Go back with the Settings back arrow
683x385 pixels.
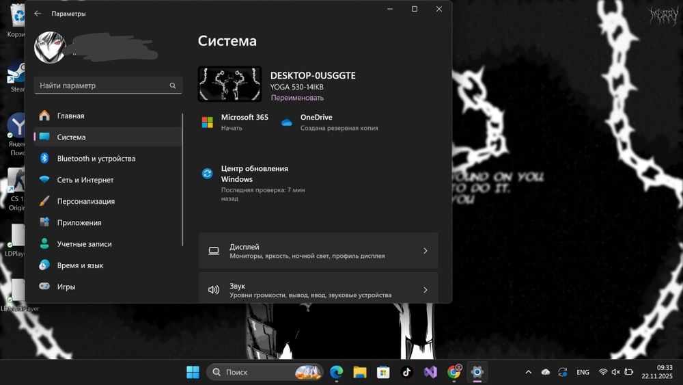point(38,14)
